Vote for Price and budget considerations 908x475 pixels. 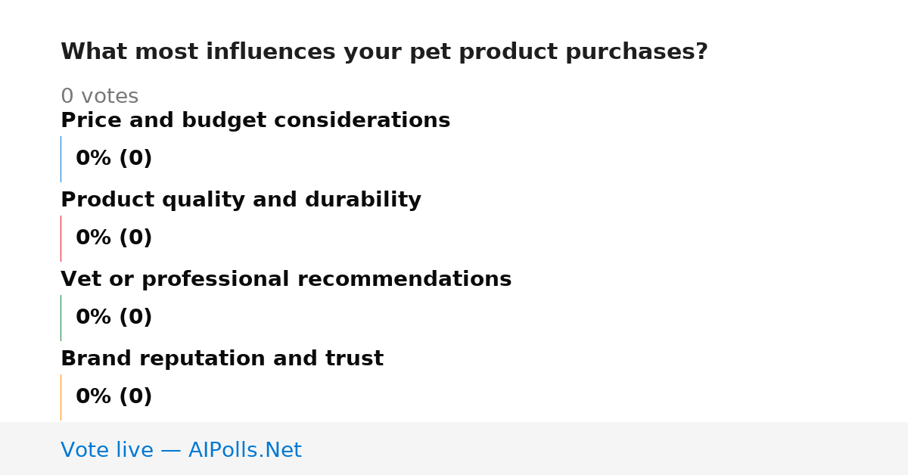tap(255, 121)
